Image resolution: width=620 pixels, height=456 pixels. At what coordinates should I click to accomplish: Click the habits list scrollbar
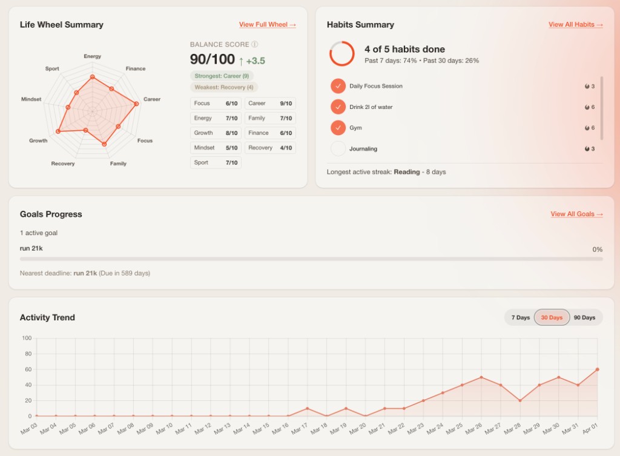click(x=601, y=109)
